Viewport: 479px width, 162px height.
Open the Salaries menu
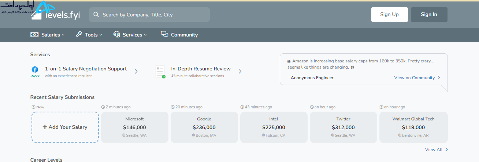click(48, 35)
